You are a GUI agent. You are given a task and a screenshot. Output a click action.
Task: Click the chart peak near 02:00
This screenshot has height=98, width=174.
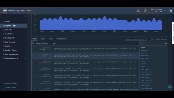(x=104, y=16)
